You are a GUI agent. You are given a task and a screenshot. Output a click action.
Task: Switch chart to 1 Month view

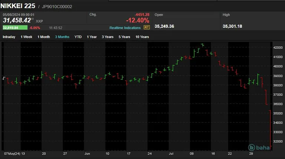pyautogui.click(x=44, y=37)
